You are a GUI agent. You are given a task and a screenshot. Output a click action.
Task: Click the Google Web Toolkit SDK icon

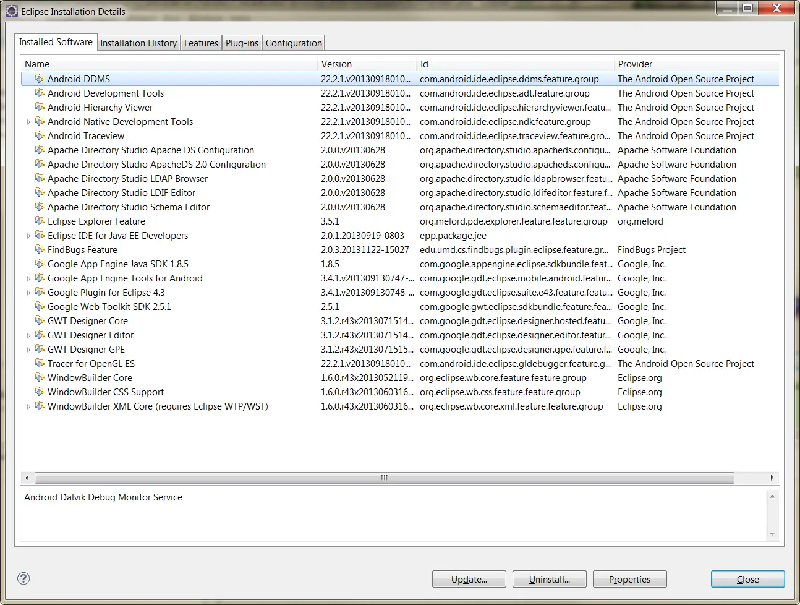point(40,306)
